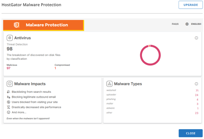Click Drastically decreased site performance text
The width and height of the screenshot is (204, 139).
pos(36,107)
